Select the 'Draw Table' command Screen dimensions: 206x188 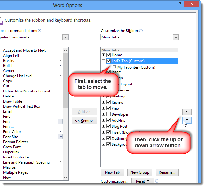pos(13,101)
